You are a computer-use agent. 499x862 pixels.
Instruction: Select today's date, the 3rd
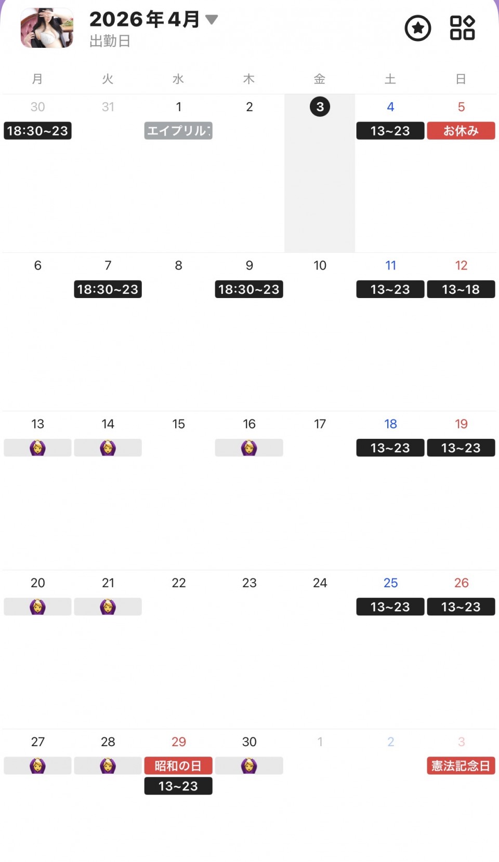[320, 107]
